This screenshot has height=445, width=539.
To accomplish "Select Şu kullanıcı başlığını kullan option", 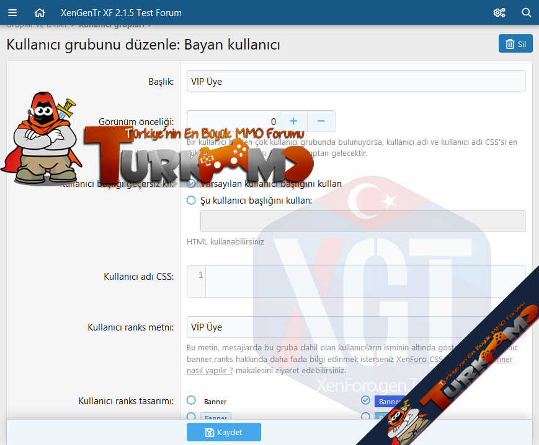I will point(191,201).
